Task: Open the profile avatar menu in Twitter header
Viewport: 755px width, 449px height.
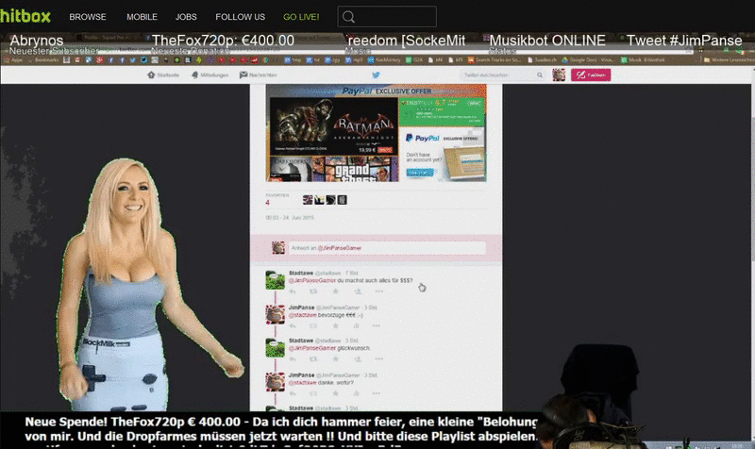Action: 559,75
